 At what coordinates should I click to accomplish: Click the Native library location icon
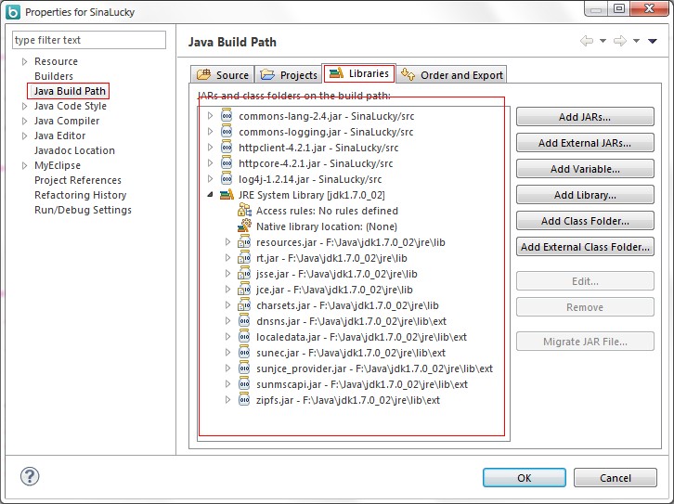pos(244,226)
